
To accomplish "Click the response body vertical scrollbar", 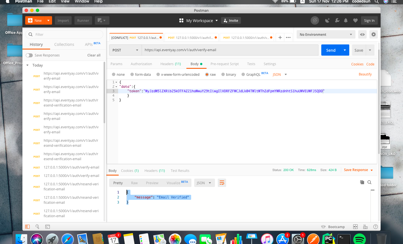I will coord(372,206).
